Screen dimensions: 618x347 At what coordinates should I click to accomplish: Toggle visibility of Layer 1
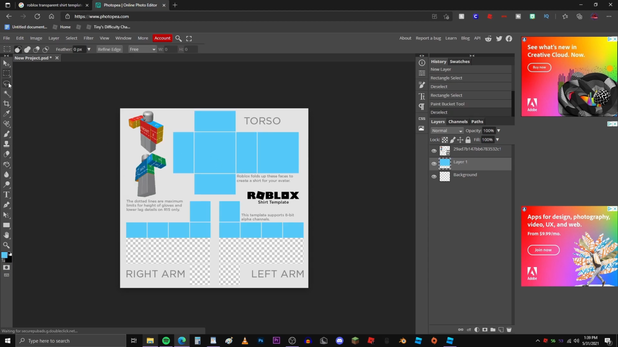tap(434, 163)
